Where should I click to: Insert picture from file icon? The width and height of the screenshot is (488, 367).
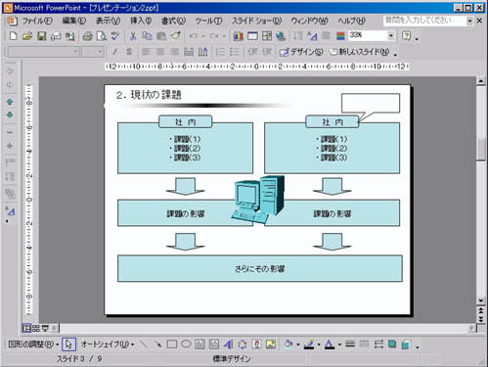tap(271, 344)
